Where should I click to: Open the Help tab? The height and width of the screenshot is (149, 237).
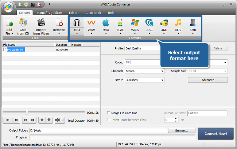[x=111, y=13]
